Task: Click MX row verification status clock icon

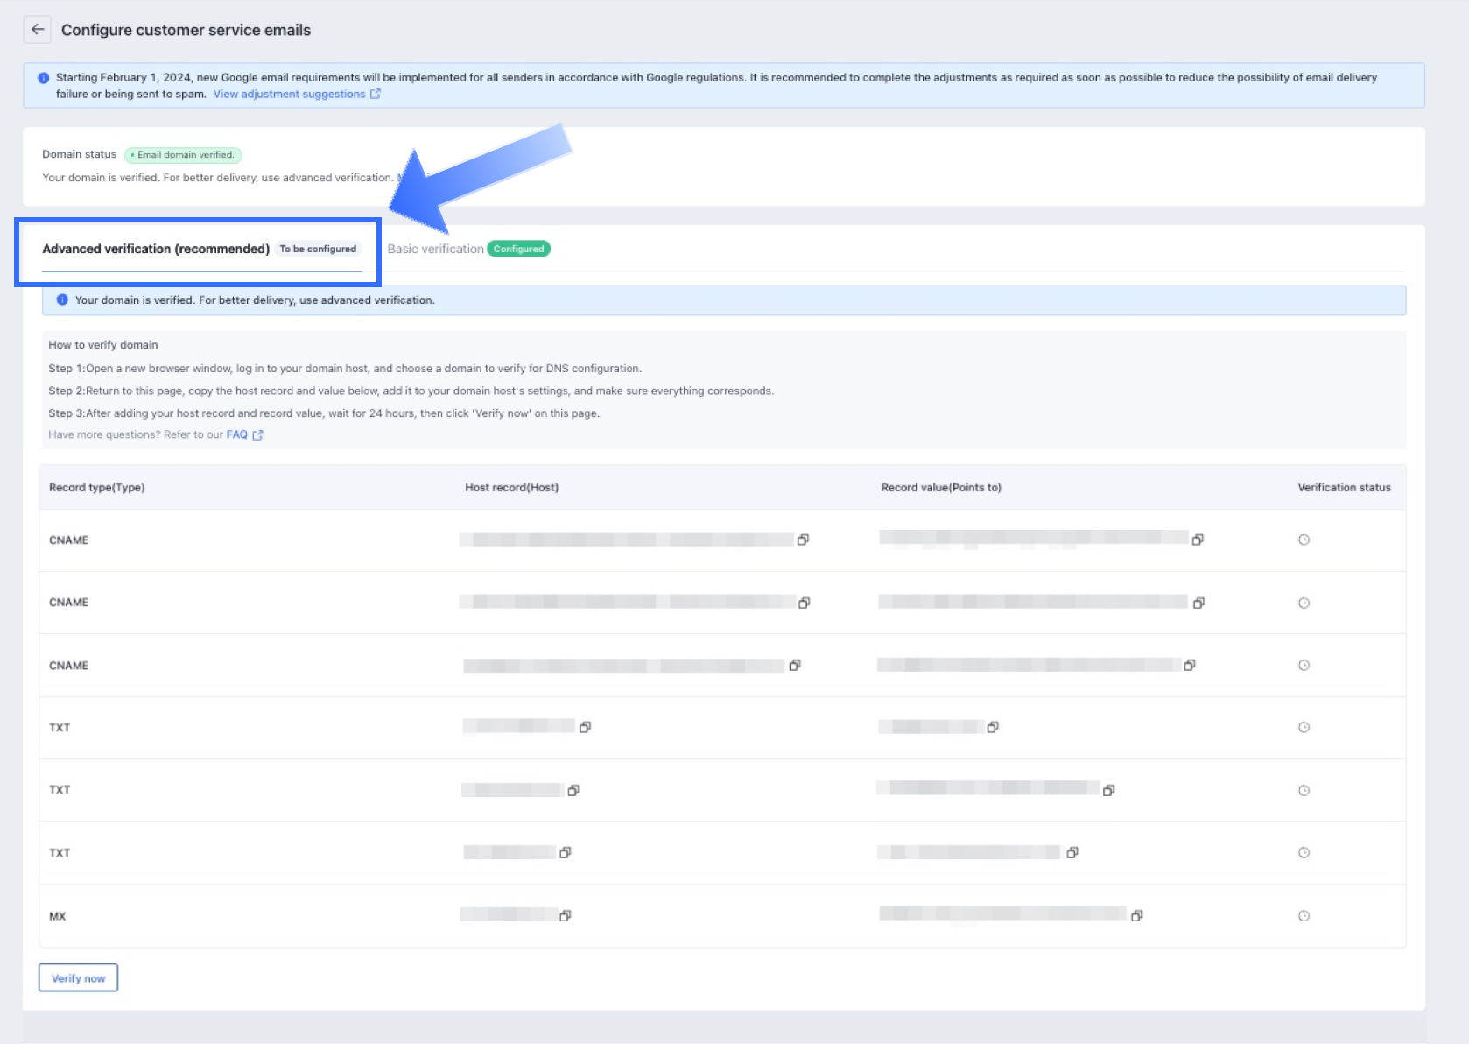Action: pos(1304,915)
